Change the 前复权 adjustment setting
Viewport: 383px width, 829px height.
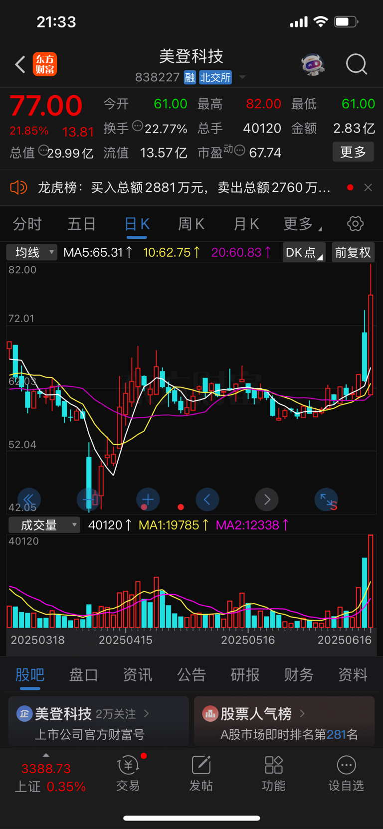tap(353, 252)
